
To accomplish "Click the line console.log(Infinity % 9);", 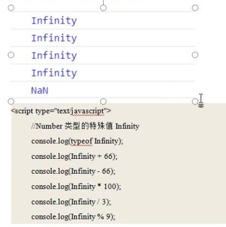I will tap(74, 217).
